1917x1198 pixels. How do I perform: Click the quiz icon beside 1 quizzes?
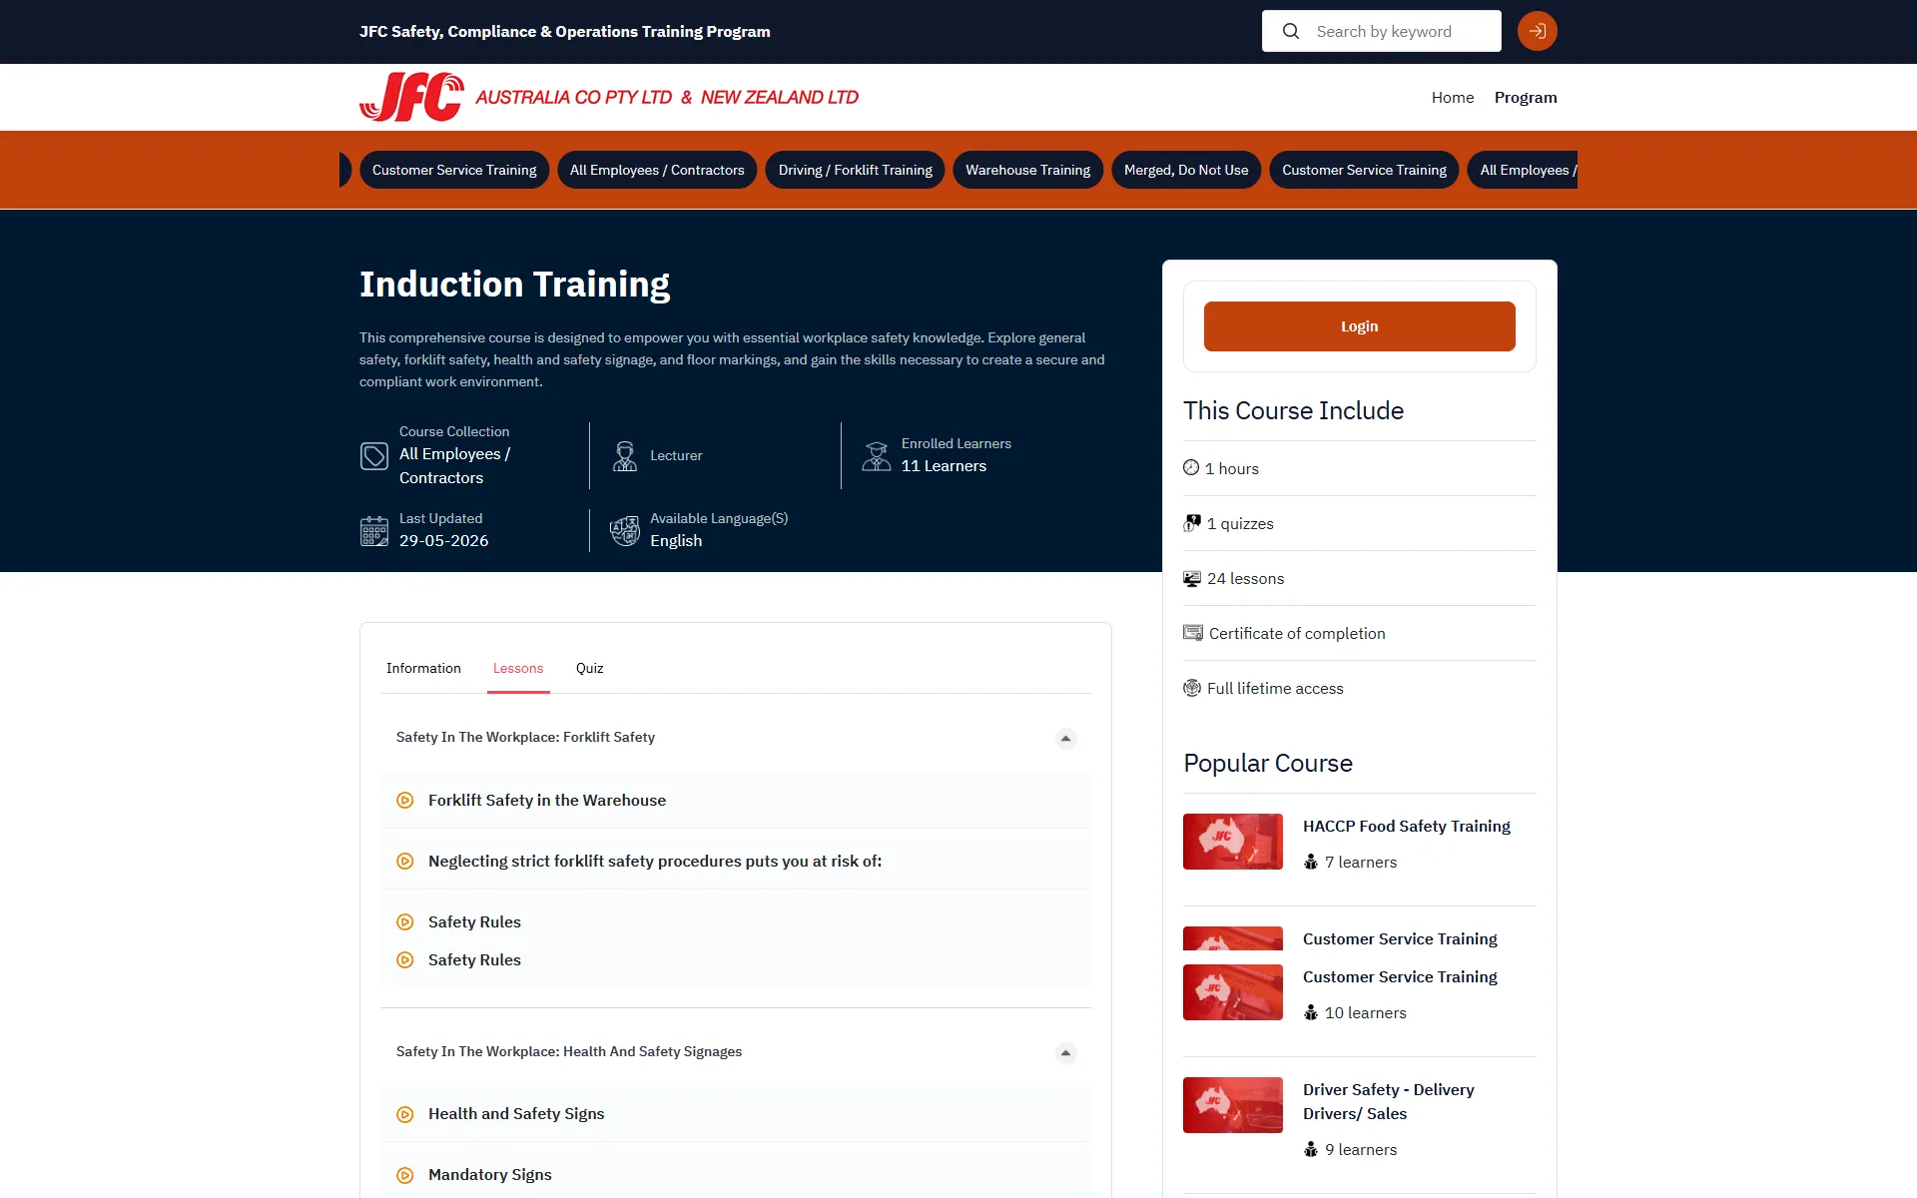(x=1192, y=523)
